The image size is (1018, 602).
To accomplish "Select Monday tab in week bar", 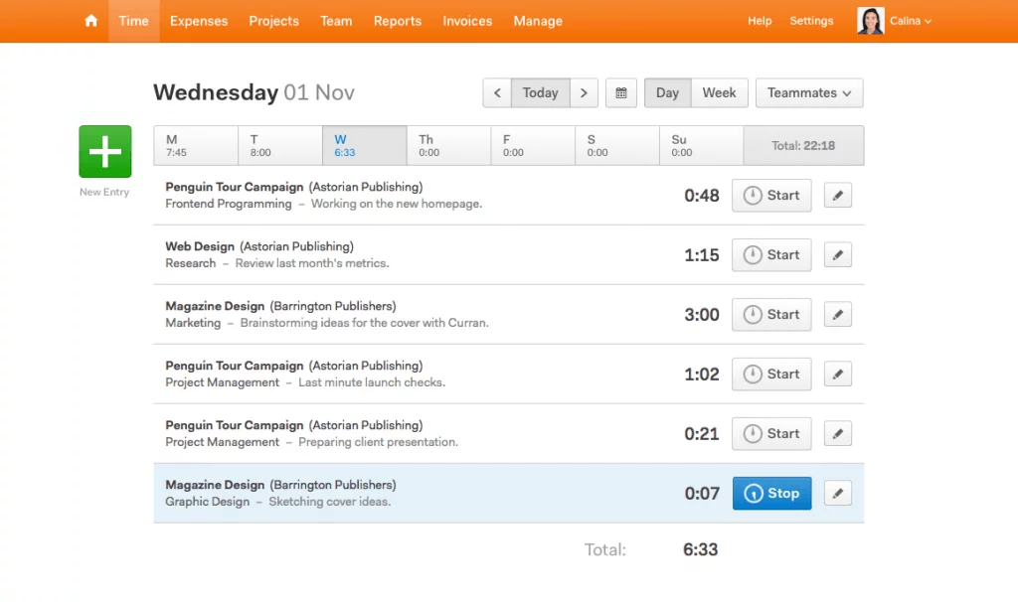I will click(x=196, y=145).
